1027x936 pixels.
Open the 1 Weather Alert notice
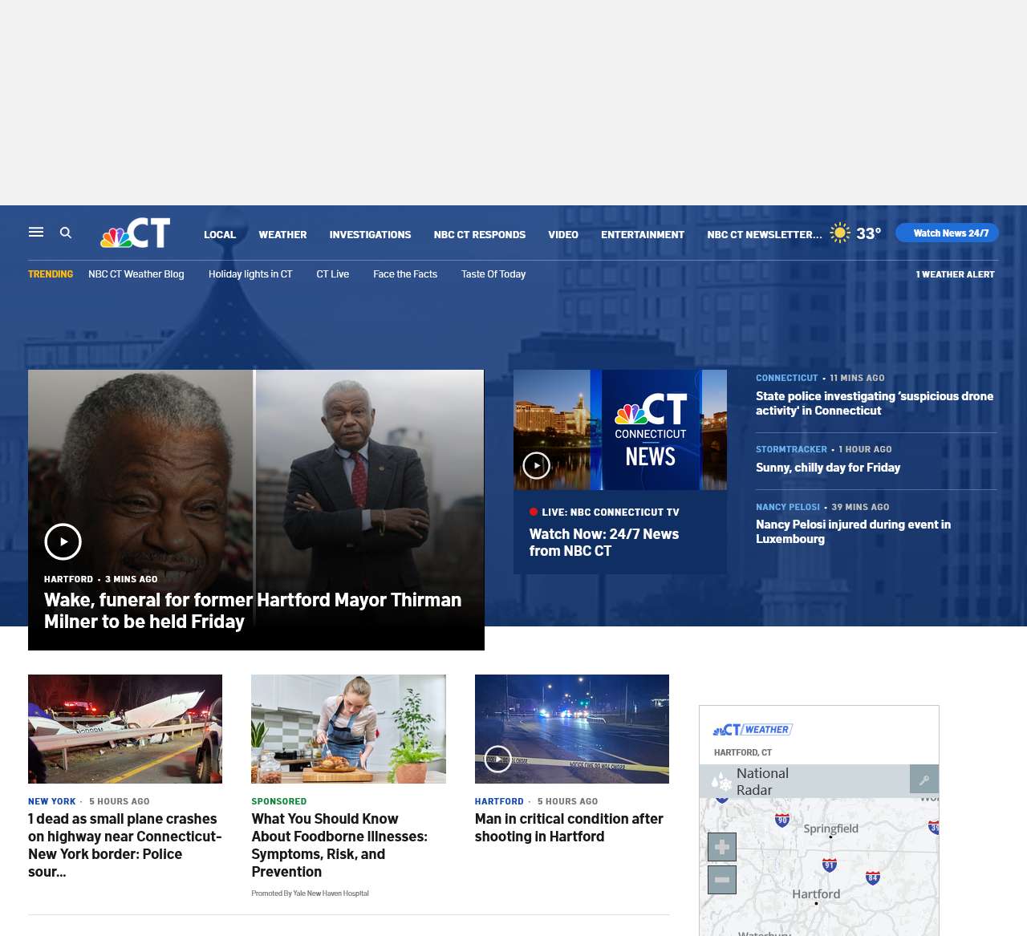coord(955,274)
